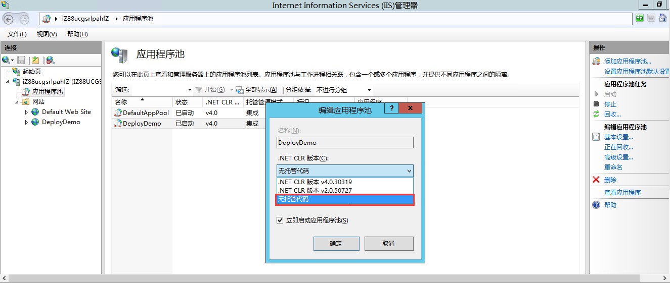The width and height of the screenshot is (670, 283).
Task: Click the red X delete icon in actions
Action: point(596,180)
